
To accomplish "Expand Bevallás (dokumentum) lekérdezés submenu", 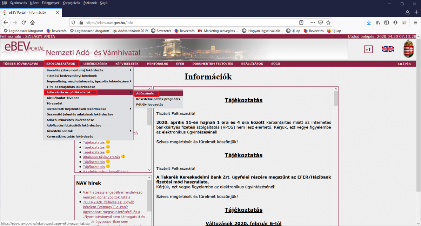I will tap(88, 70).
